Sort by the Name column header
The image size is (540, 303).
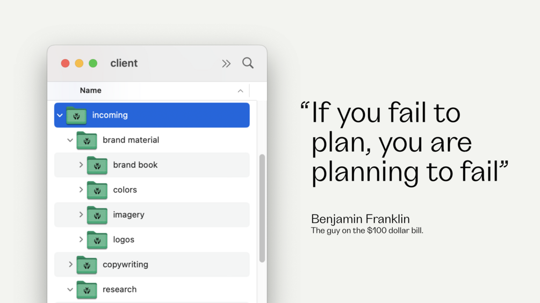[91, 91]
